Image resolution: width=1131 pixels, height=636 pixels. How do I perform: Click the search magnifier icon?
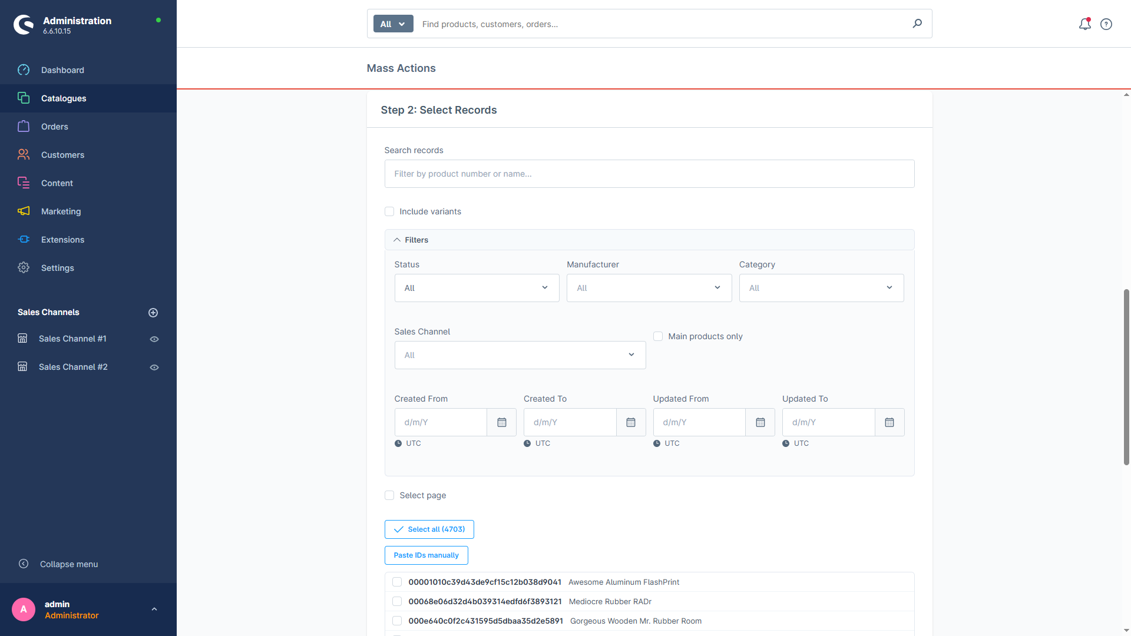tap(917, 24)
